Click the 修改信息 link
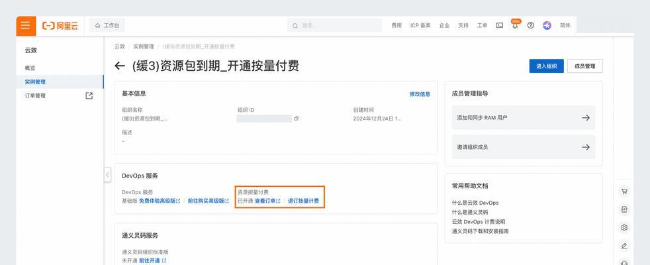This screenshot has height=265, width=650. [420, 94]
